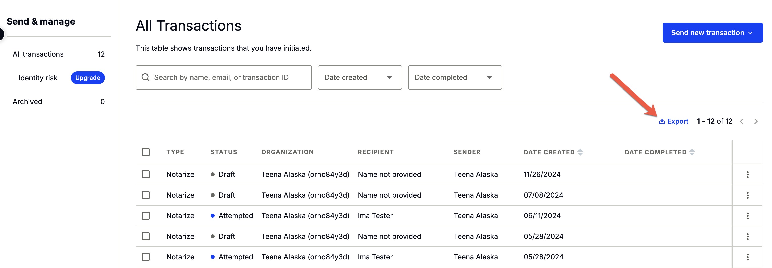772x268 pixels.
Task: Click Attempted status in 06/11/2024 row
Action: click(x=236, y=216)
